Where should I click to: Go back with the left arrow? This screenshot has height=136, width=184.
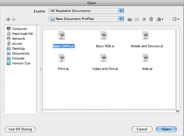[x=8, y=19]
